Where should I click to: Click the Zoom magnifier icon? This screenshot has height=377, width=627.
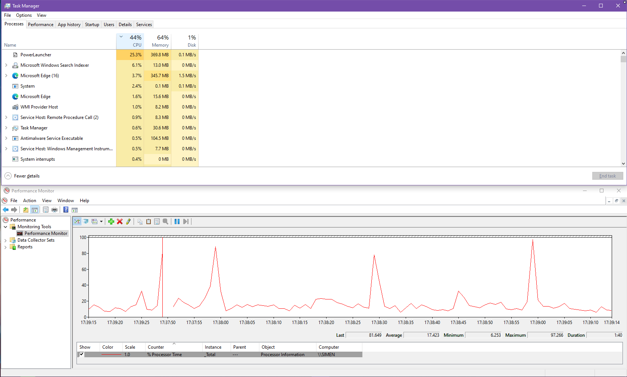point(166,222)
